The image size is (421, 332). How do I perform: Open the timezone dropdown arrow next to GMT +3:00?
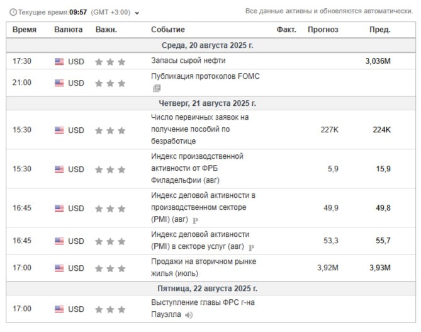coord(137,13)
